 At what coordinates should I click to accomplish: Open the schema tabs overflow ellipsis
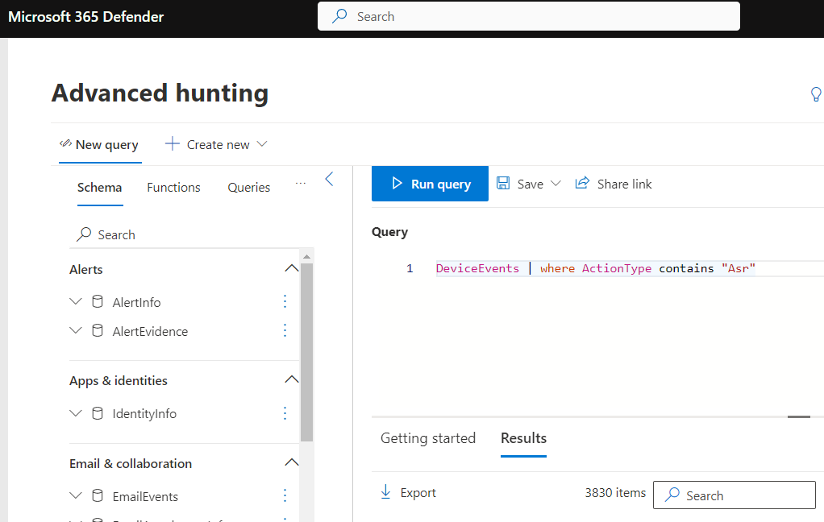(x=301, y=184)
